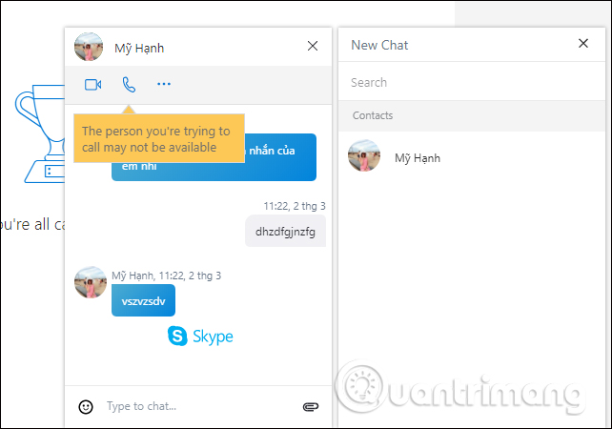Open the more options ellipsis menu
This screenshot has height=429, width=612.
(x=164, y=84)
